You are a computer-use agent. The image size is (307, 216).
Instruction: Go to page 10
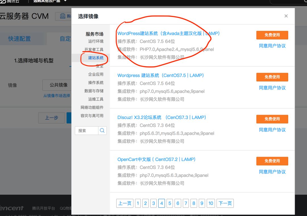point(211,203)
